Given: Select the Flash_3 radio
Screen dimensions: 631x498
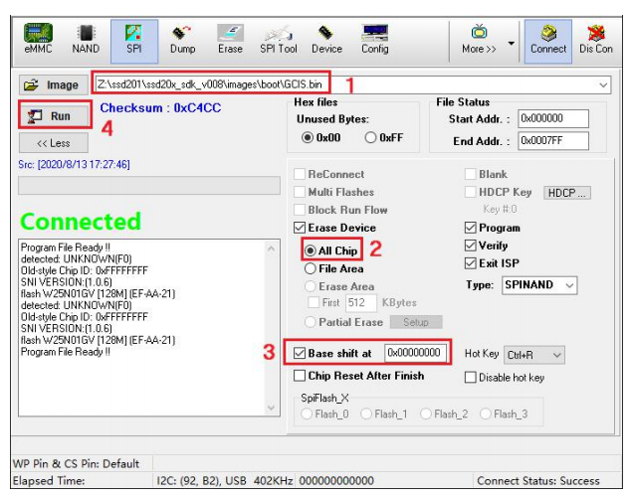Looking at the screenshot, I should 486,414.
